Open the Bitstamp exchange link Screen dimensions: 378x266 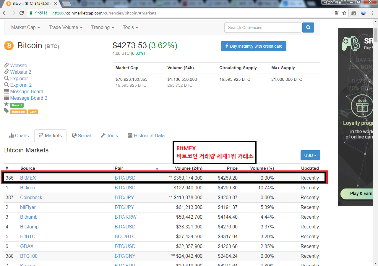[29, 227]
